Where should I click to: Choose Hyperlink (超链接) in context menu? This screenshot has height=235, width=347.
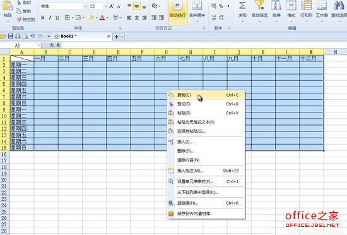(x=206, y=203)
